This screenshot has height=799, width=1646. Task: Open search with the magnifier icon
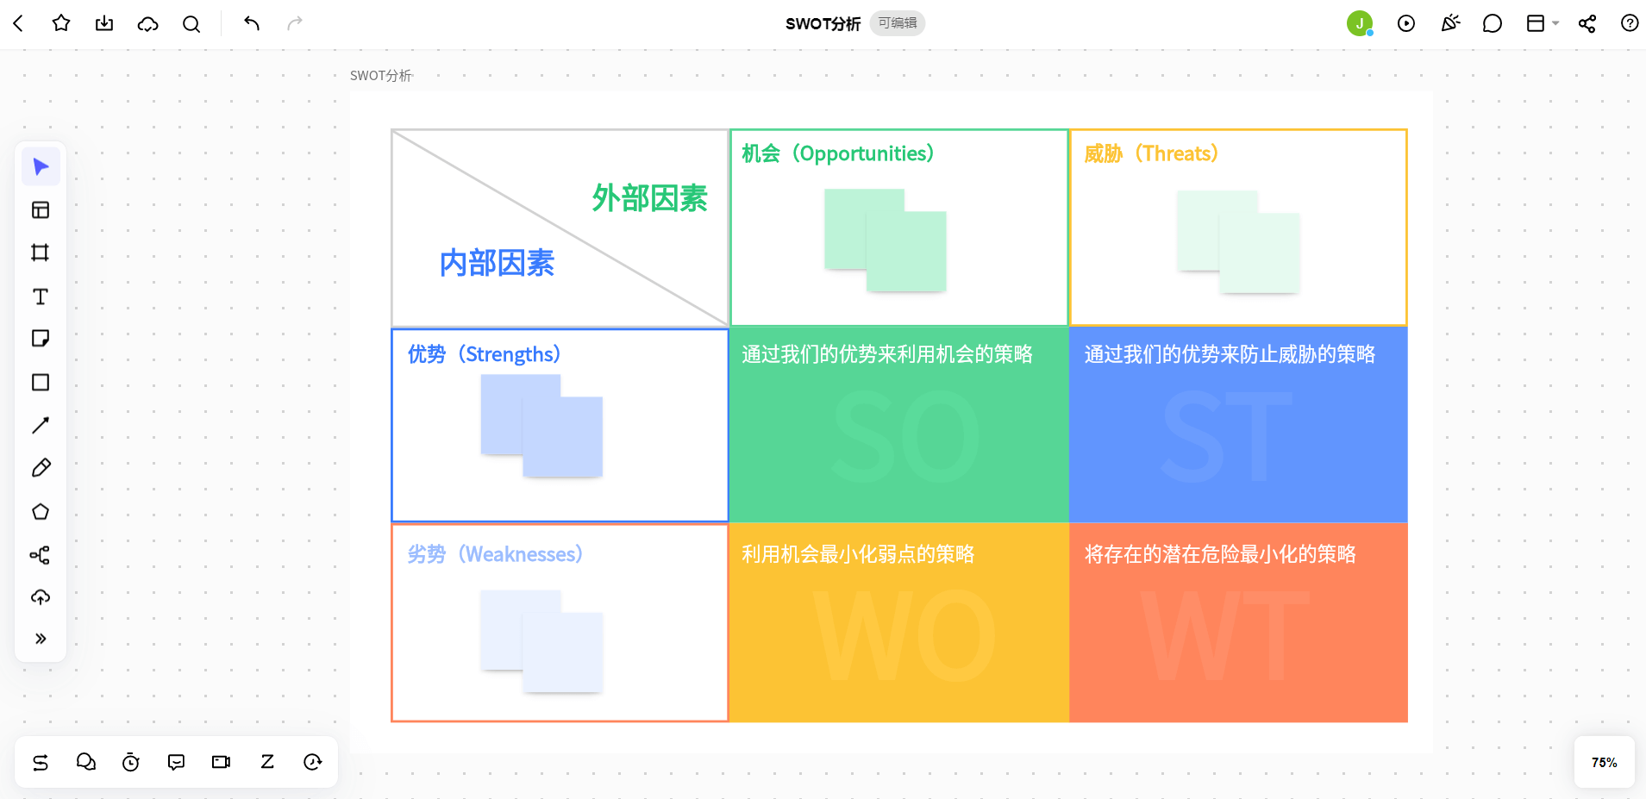(191, 24)
